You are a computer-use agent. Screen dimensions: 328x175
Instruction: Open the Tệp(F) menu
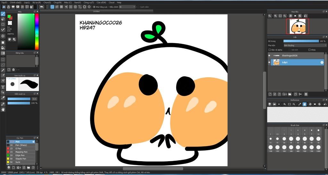(x=4, y=3)
